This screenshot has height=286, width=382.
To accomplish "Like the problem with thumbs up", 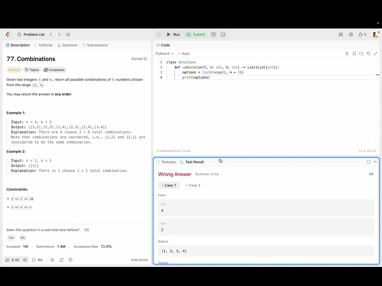I will coord(13,260).
